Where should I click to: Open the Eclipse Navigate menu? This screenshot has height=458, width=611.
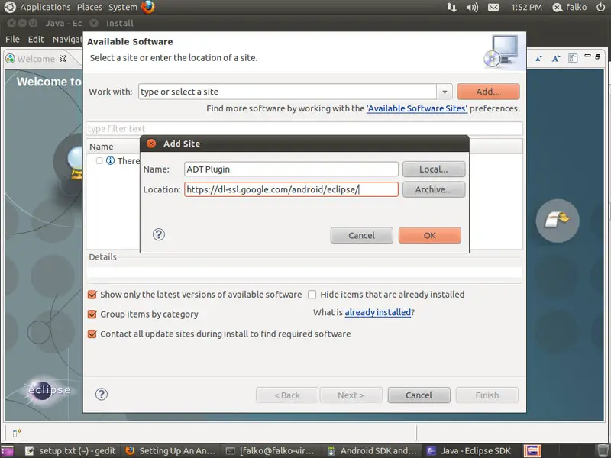tap(67, 40)
